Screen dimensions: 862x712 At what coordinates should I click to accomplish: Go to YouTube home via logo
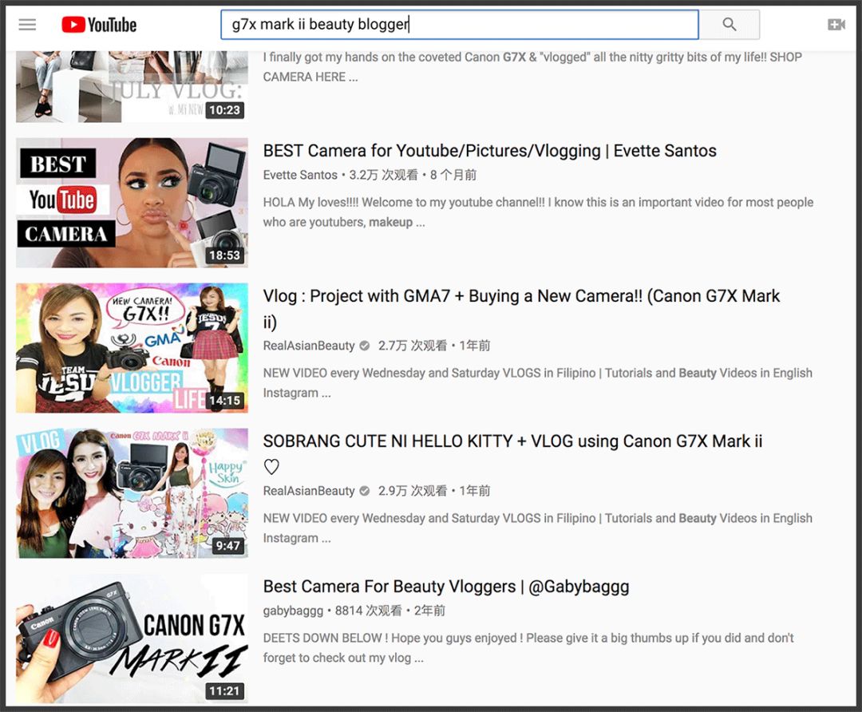point(99,25)
